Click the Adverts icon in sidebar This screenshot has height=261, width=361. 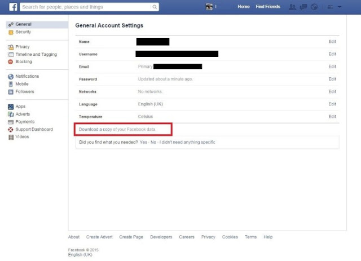click(11, 114)
